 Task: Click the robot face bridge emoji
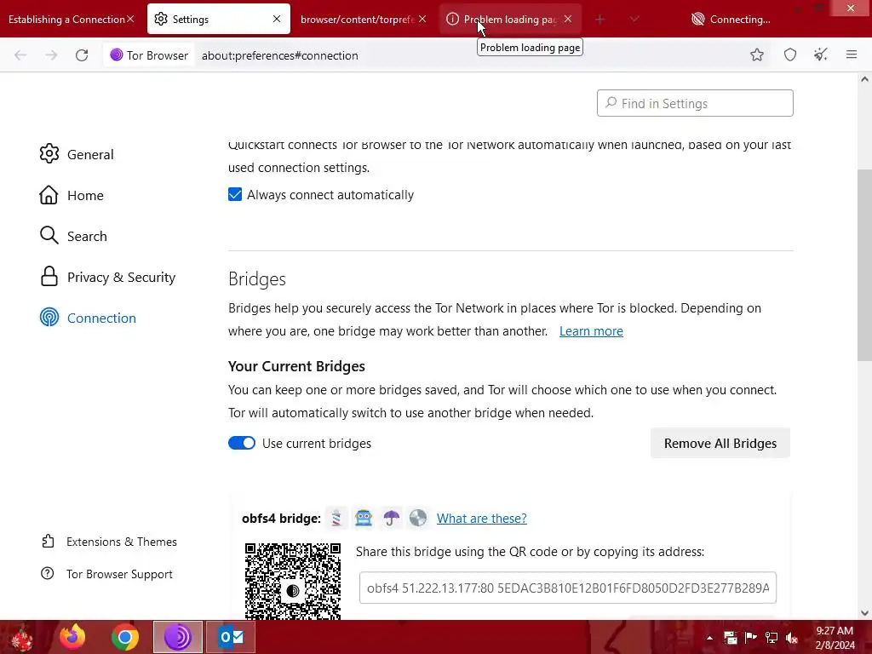tap(364, 518)
